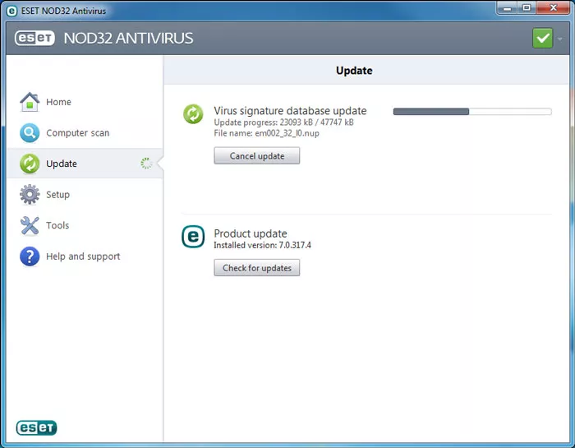The width and height of the screenshot is (575, 448).
Task: Open the Home menu item
Action: click(x=85, y=102)
